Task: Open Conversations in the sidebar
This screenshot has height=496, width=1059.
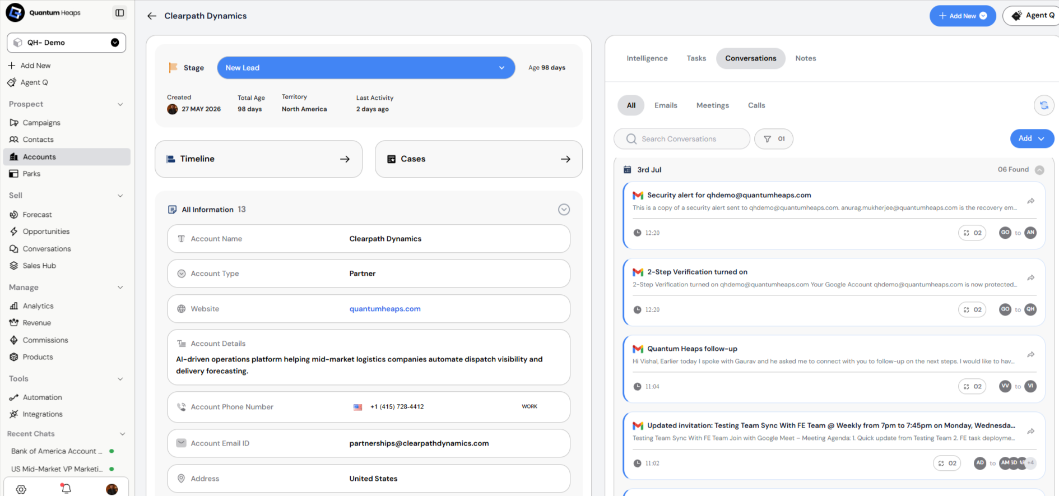Action: click(x=67, y=249)
